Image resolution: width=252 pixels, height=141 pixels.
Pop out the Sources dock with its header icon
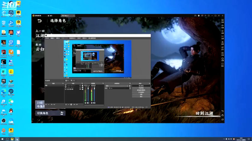pyautogui.click(x=82, y=83)
